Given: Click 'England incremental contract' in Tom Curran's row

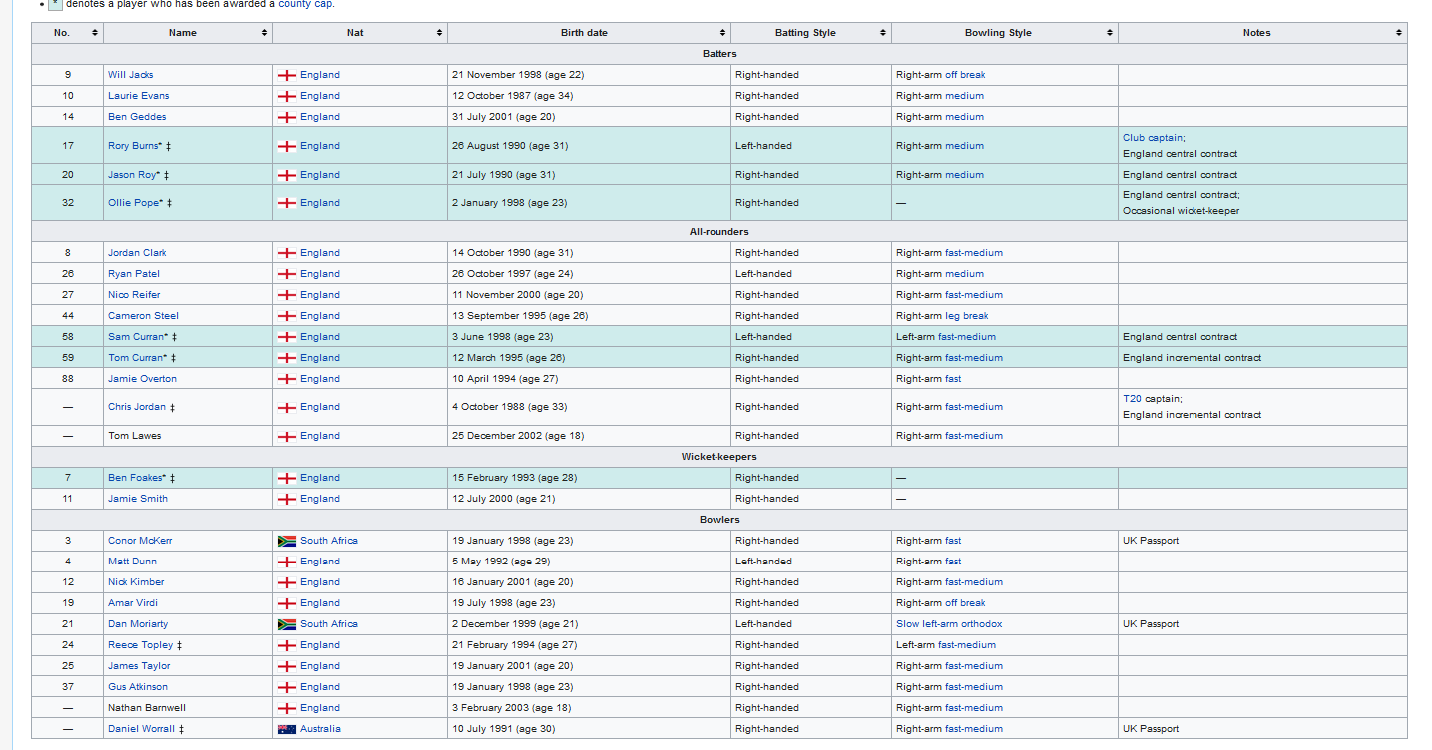Looking at the screenshot, I should (1192, 358).
